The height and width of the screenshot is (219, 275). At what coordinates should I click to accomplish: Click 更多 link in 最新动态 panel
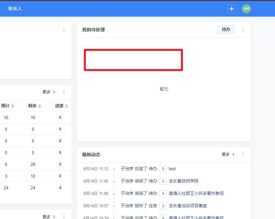[228, 155]
